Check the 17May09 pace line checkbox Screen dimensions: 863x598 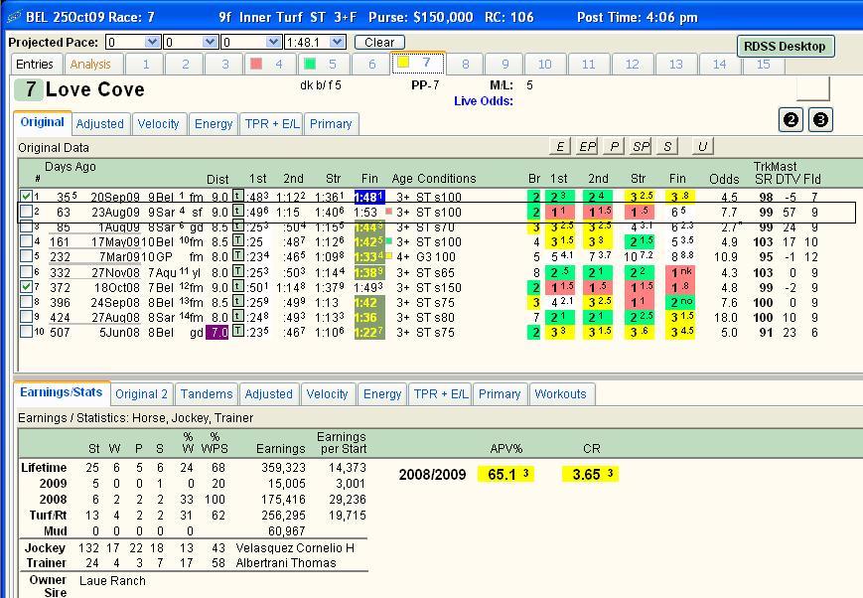click(26, 241)
